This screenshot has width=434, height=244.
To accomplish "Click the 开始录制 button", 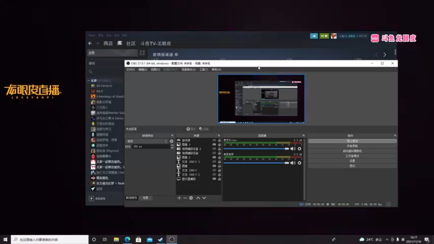I will [352, 146].
